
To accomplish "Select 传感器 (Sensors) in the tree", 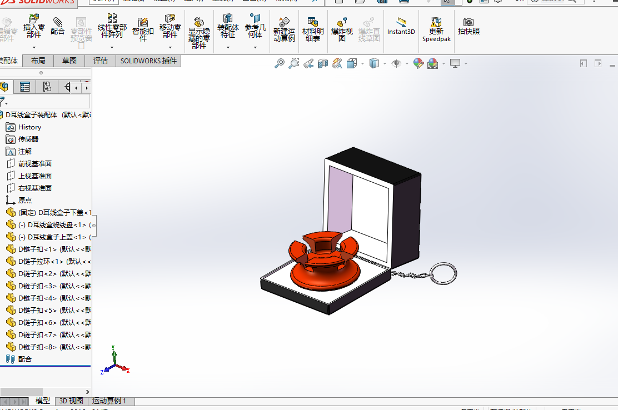I will click(22, 139).
